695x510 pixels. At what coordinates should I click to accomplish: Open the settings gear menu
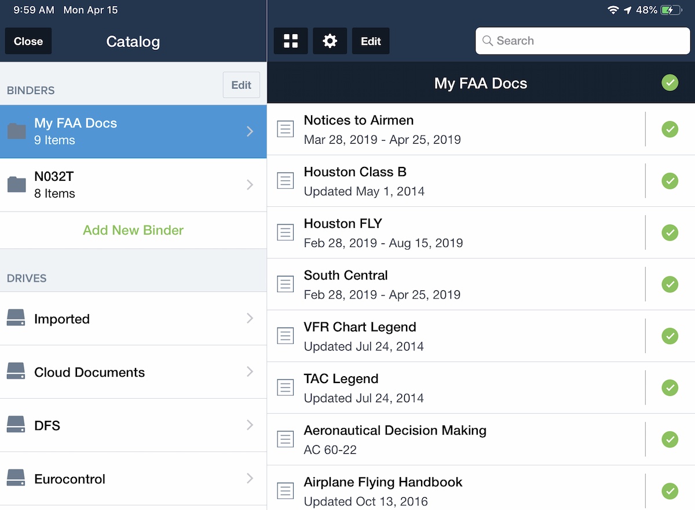tap(330, 41)
